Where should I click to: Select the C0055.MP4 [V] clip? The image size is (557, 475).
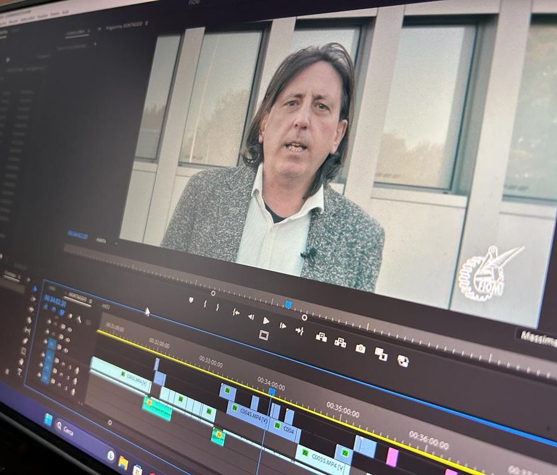click(321, 459)
